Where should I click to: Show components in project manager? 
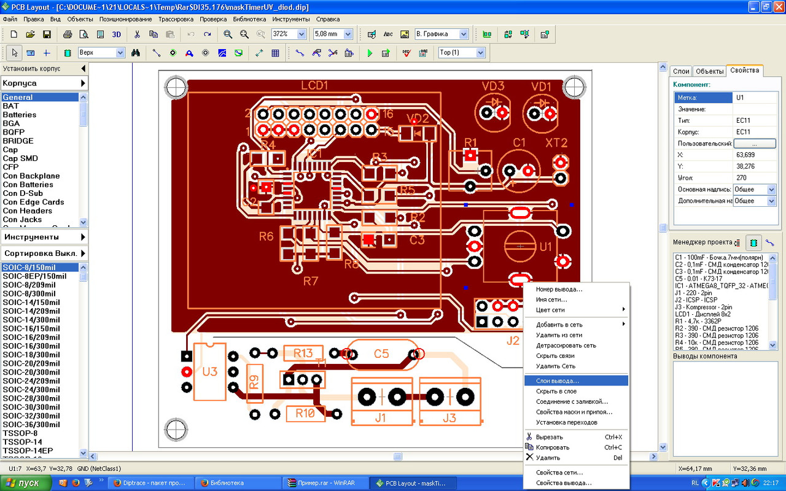[x=753, y=242]
